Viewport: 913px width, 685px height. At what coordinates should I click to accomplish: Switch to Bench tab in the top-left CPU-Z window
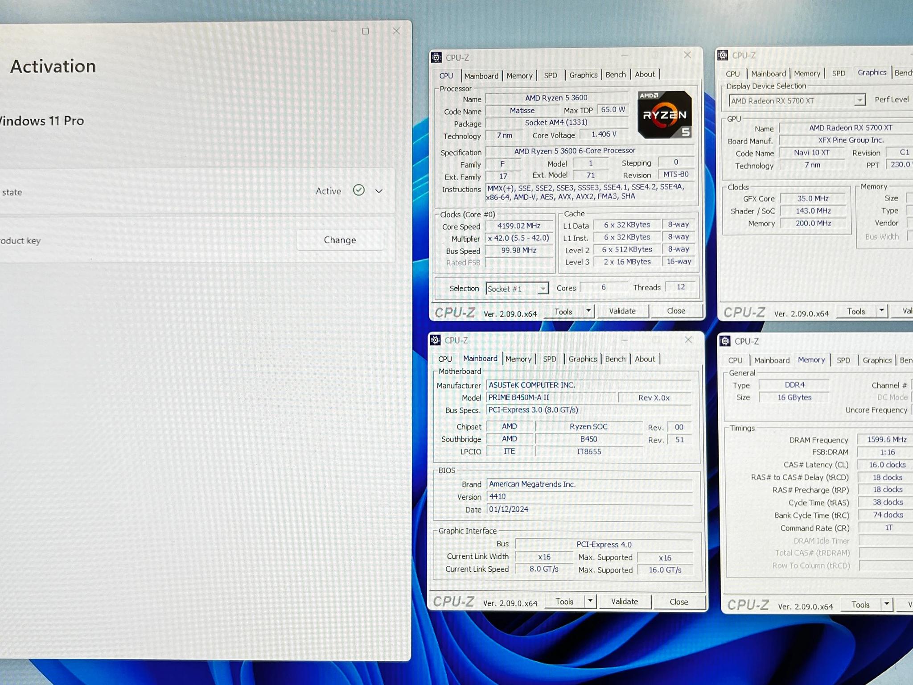coord(616,74)
